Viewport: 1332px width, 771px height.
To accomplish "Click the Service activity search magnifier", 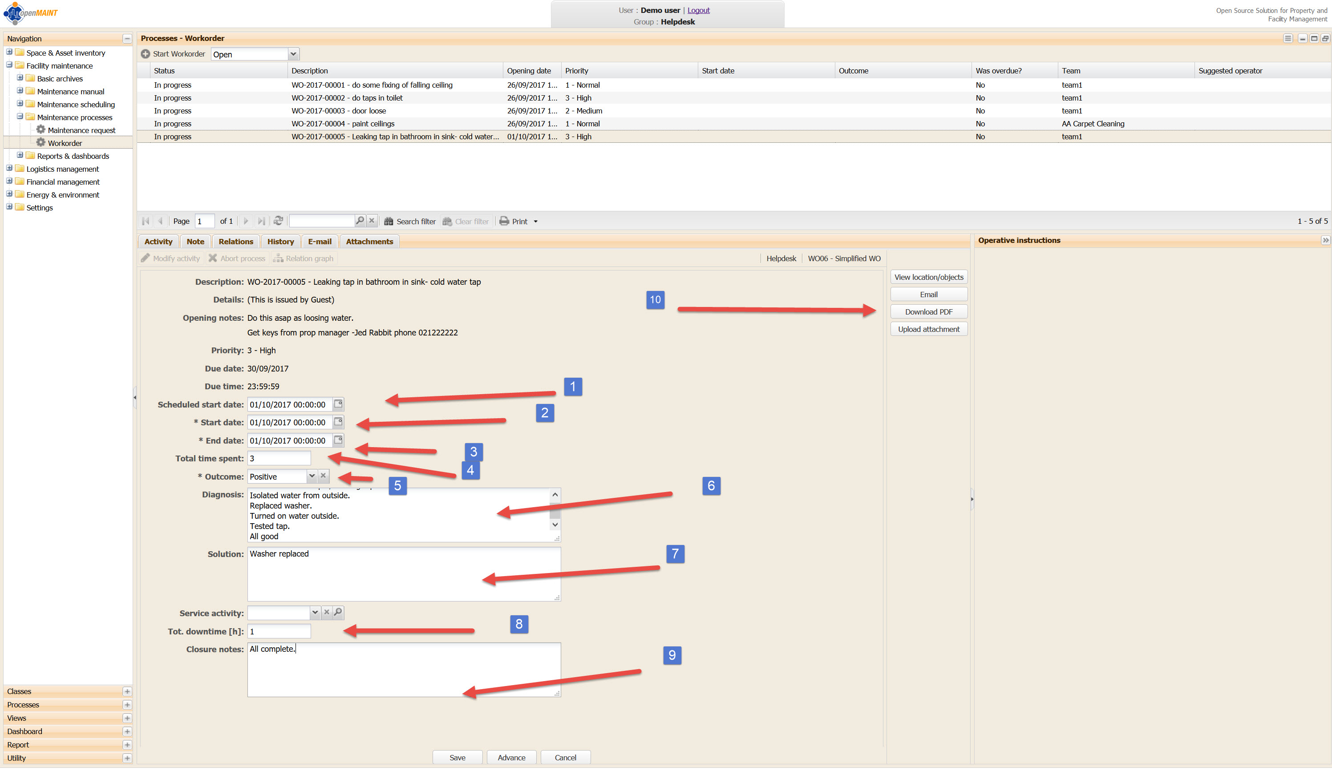I will (338, 613).
